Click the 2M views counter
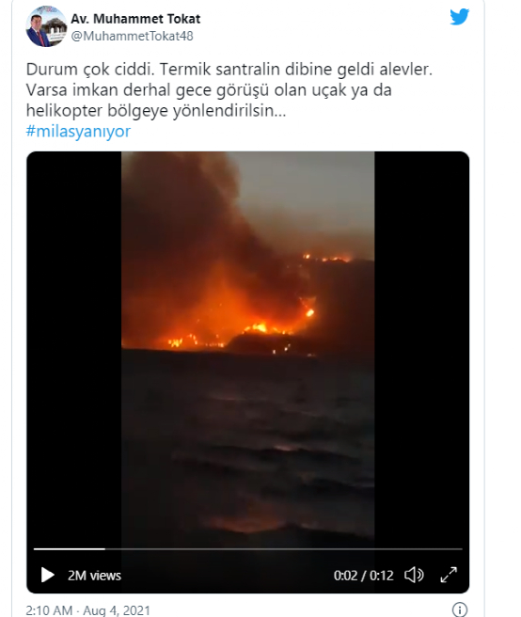Viewport: 521px width, 617px height. (x=94, y=576)
